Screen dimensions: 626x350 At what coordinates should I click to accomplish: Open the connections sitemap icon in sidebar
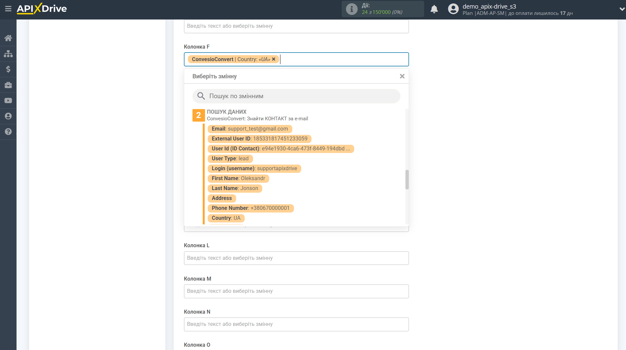pyautogui.click(x=8, y=54)
